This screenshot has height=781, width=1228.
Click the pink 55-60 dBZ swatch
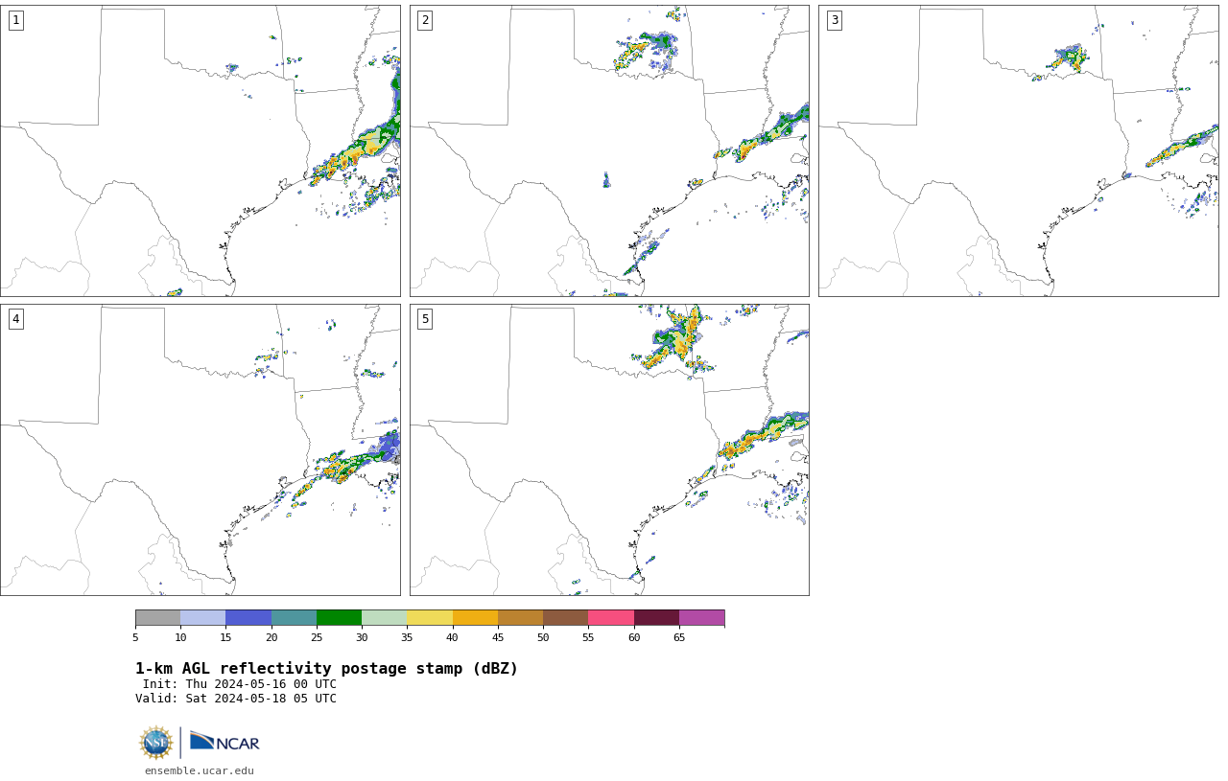coord(611,617)
